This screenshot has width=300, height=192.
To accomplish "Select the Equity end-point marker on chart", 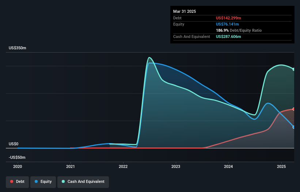I will (x=294, y=127).
